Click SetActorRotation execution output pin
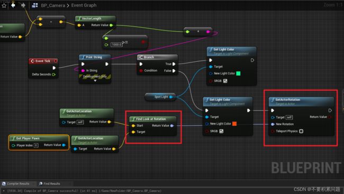Viewport: 344px width, 194px height. coord(330,110)
